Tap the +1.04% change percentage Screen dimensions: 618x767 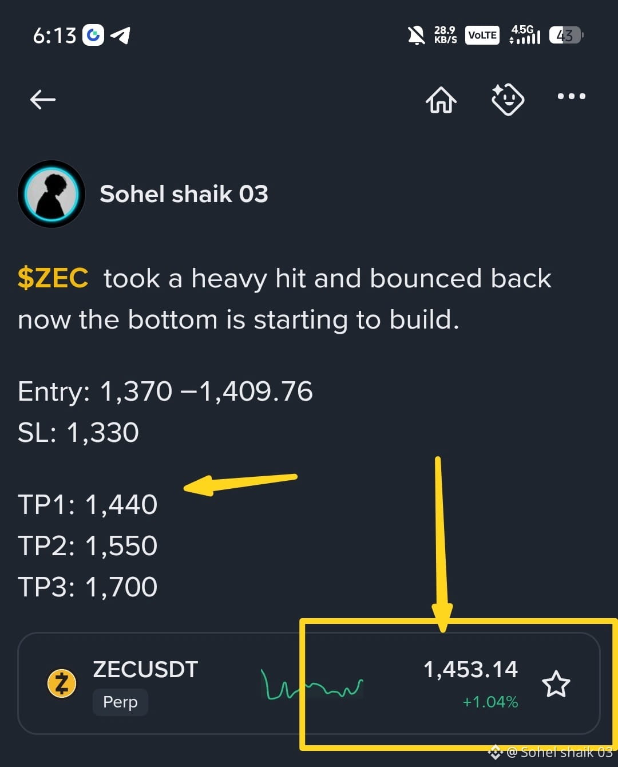490,702
